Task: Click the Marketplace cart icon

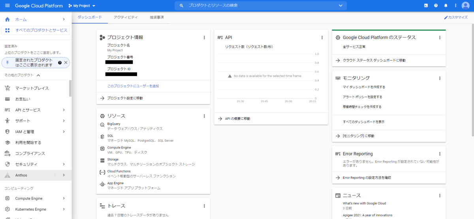Action: click(7, 88)
